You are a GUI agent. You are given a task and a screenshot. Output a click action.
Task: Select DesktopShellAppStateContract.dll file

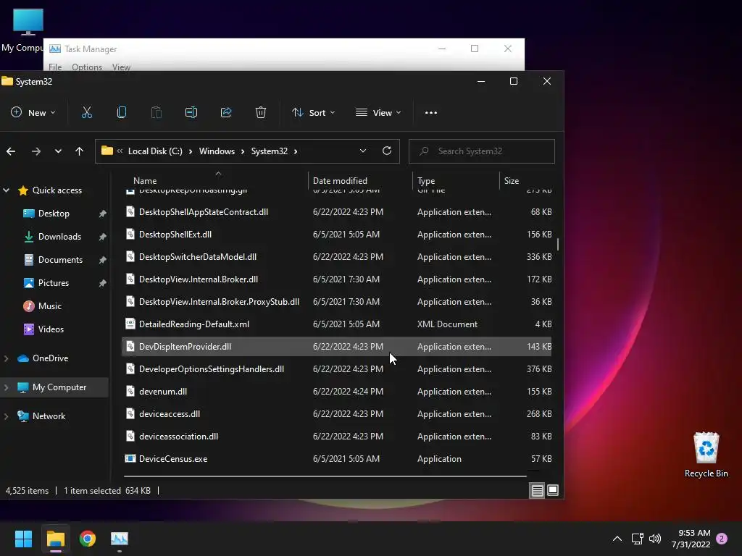[x=336, y=212]
